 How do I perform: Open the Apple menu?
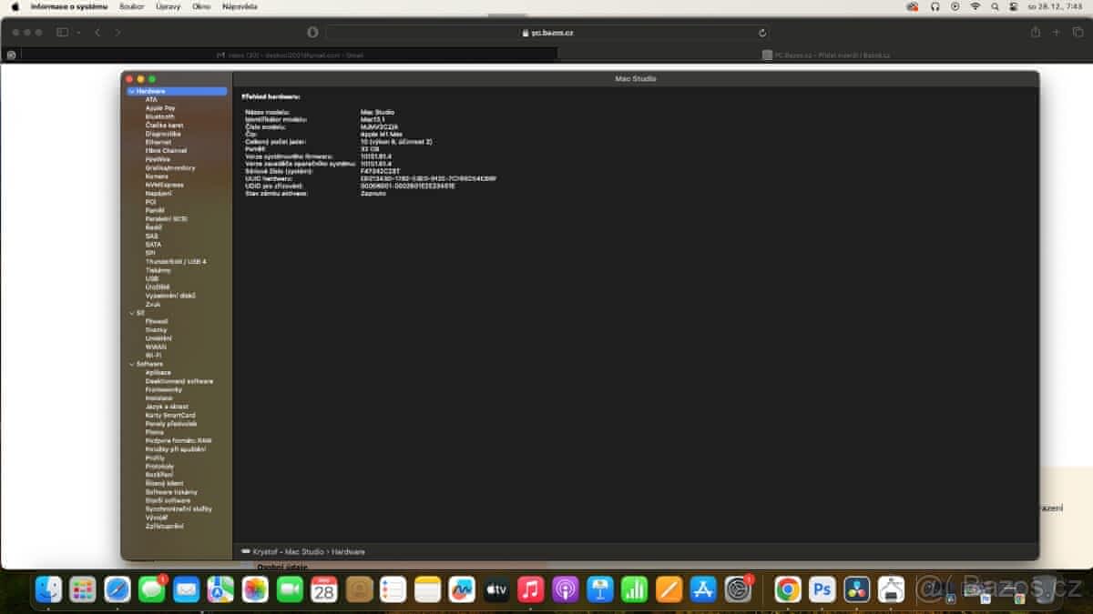pyautogui.click(x=15, y=6)
